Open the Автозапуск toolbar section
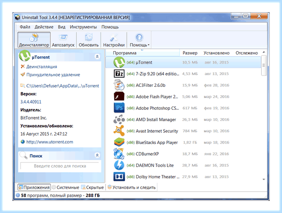This screenshot has height=213, width=282. [63, 40]
